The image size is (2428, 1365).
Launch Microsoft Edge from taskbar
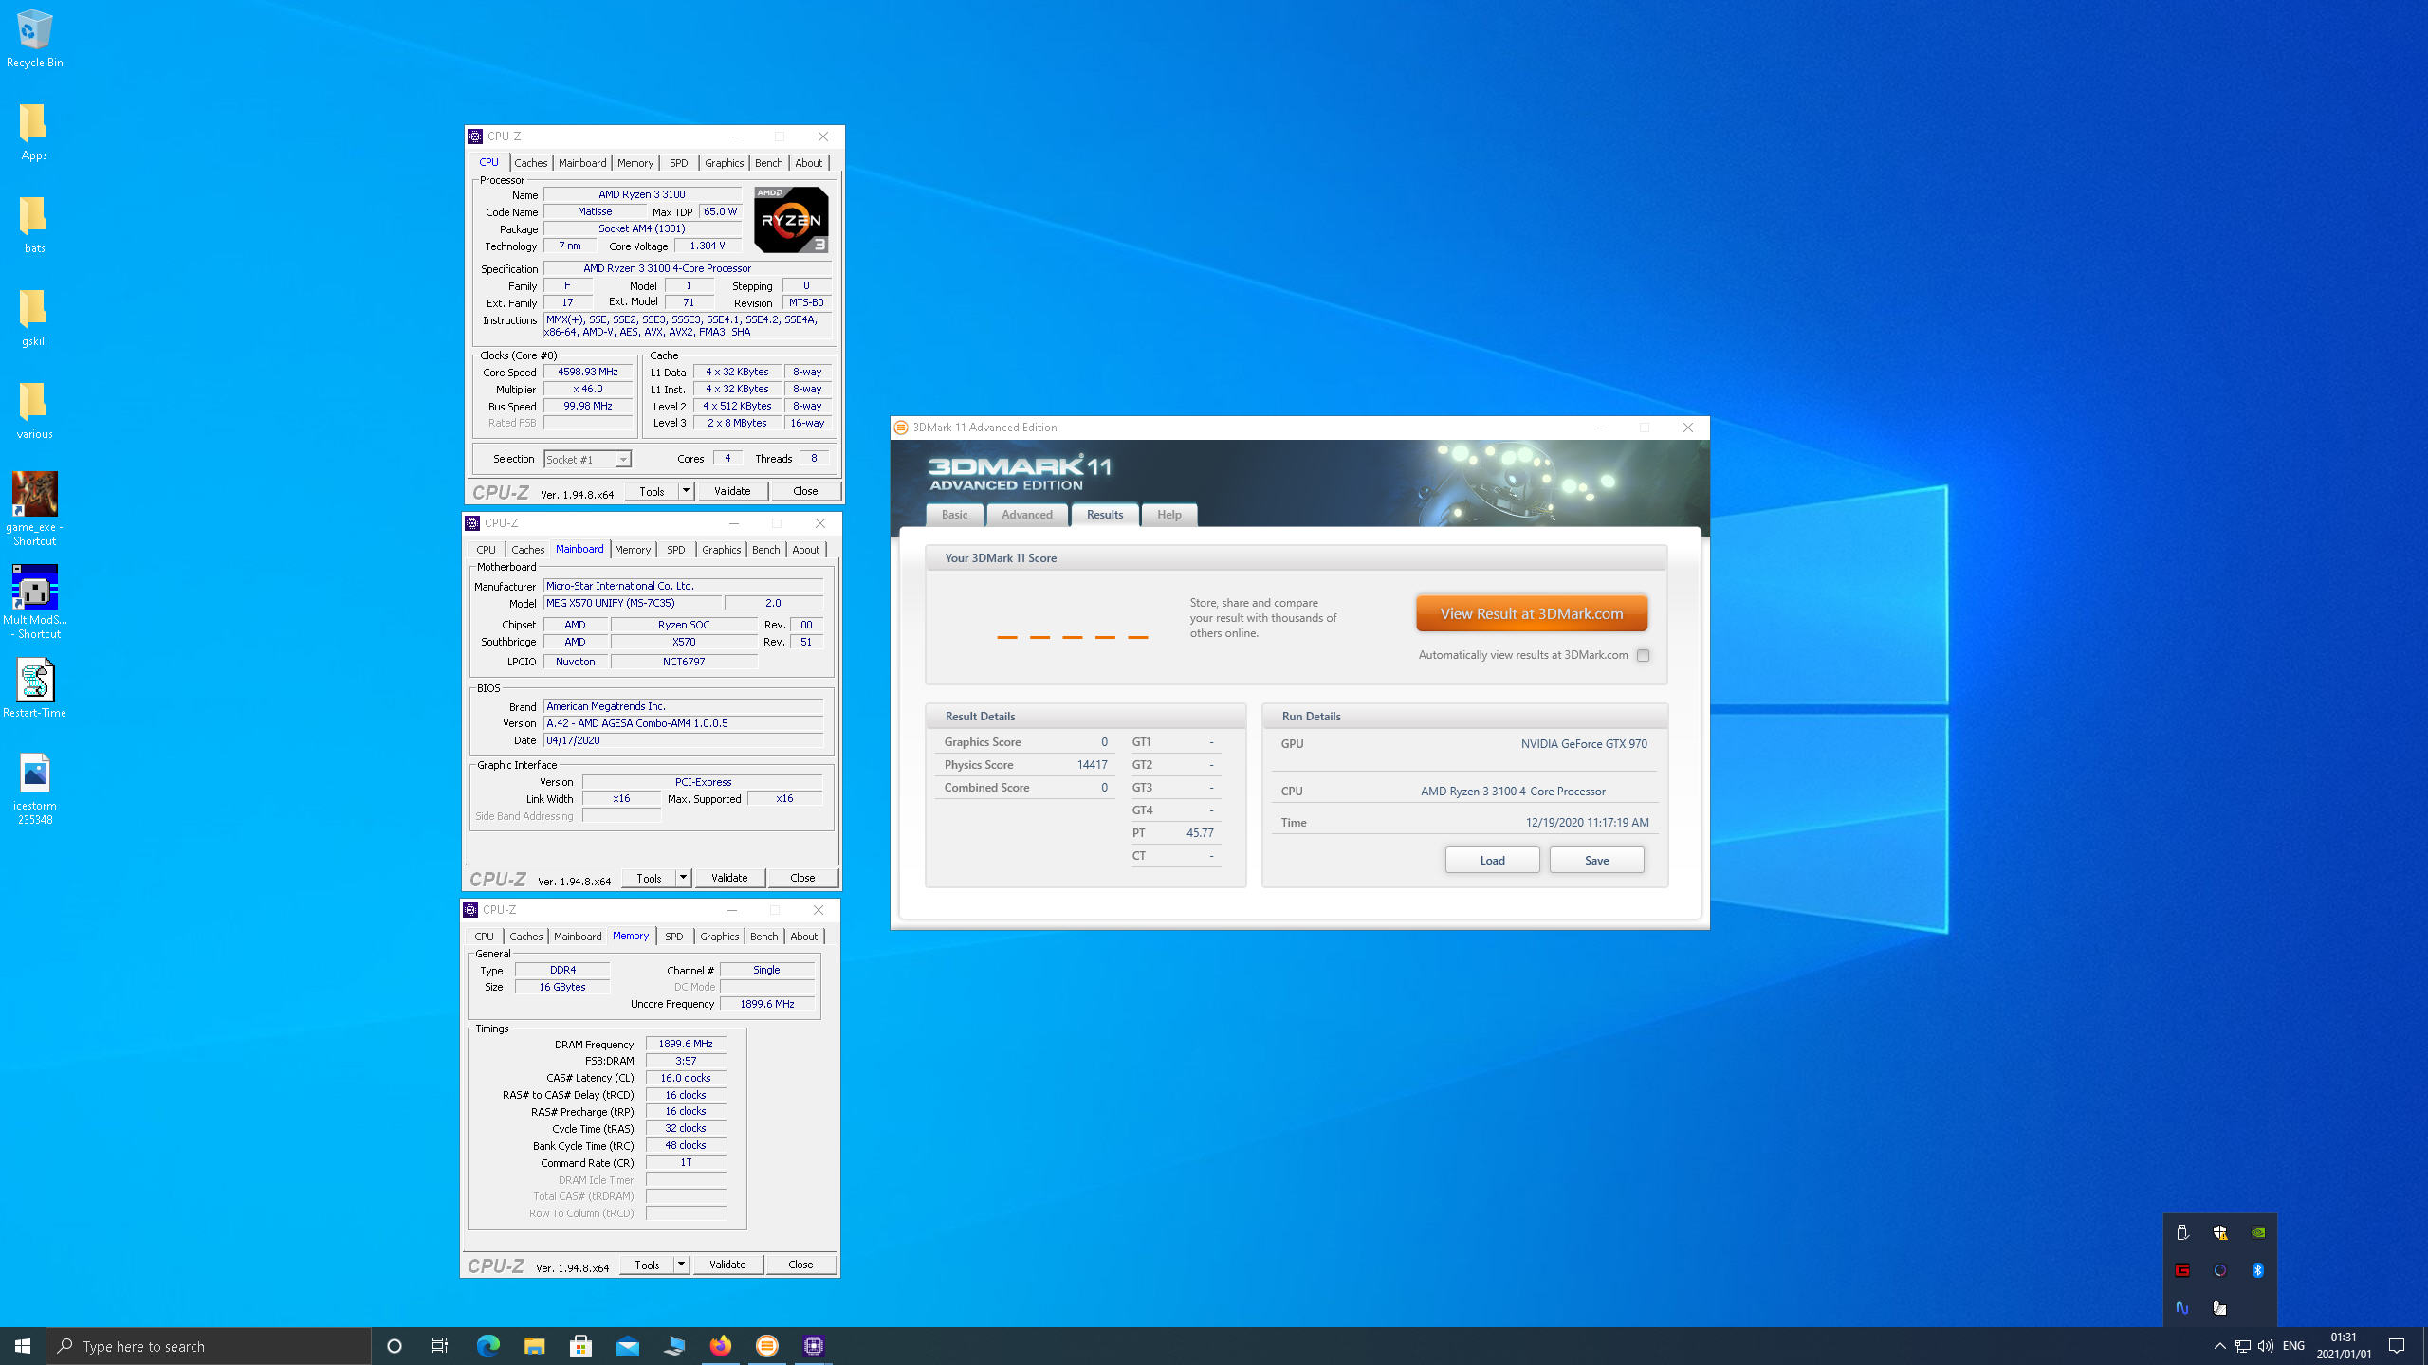(x=487, y=1346)
